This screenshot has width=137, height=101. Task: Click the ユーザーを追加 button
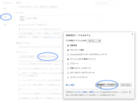[27, 33]
